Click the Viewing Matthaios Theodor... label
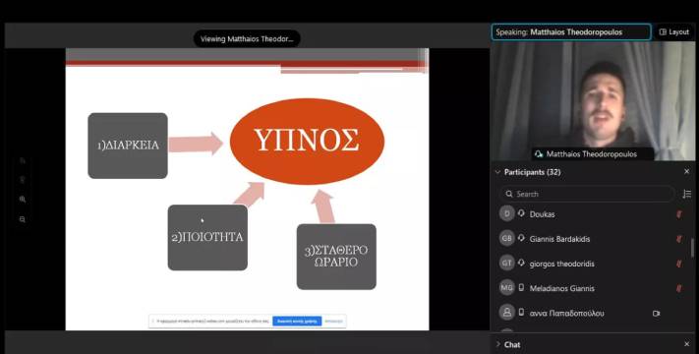The width and height of the screenshot is (699, 354). pos(247,38)
